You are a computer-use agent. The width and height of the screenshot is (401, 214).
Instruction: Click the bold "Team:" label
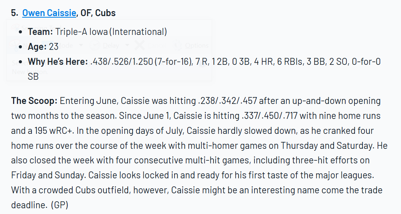tap(40, 32)
